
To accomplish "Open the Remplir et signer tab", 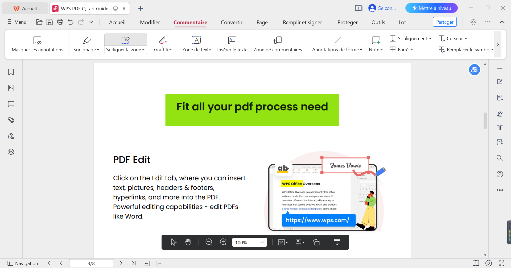I will point(302,22).
